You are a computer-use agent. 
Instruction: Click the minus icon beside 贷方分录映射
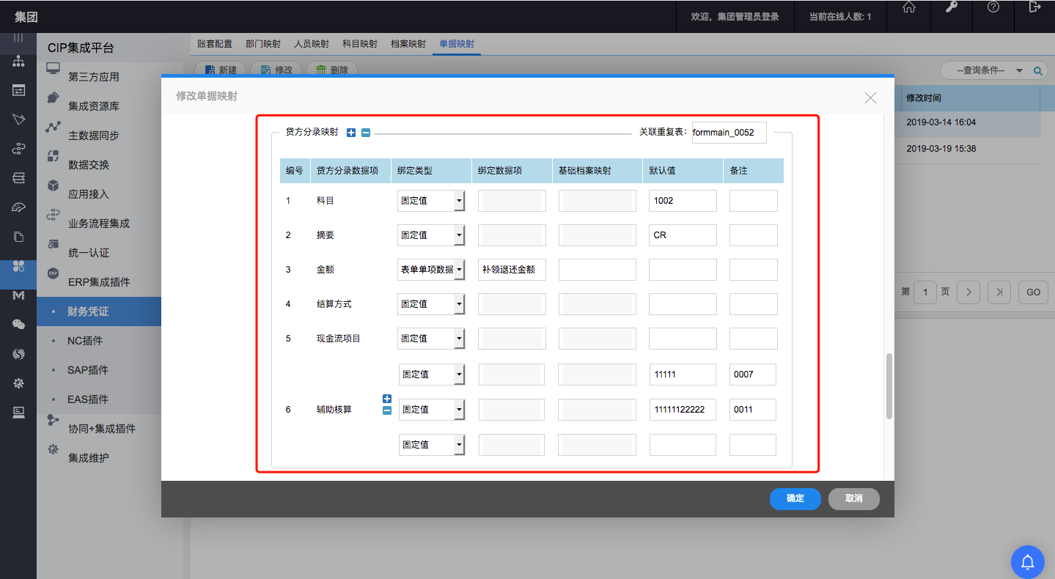click(366, 133)
